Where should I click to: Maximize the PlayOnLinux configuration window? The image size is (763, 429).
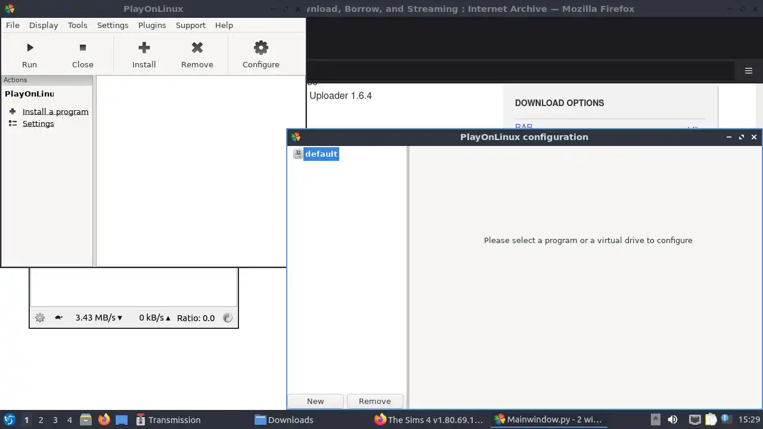pos(742,137)
